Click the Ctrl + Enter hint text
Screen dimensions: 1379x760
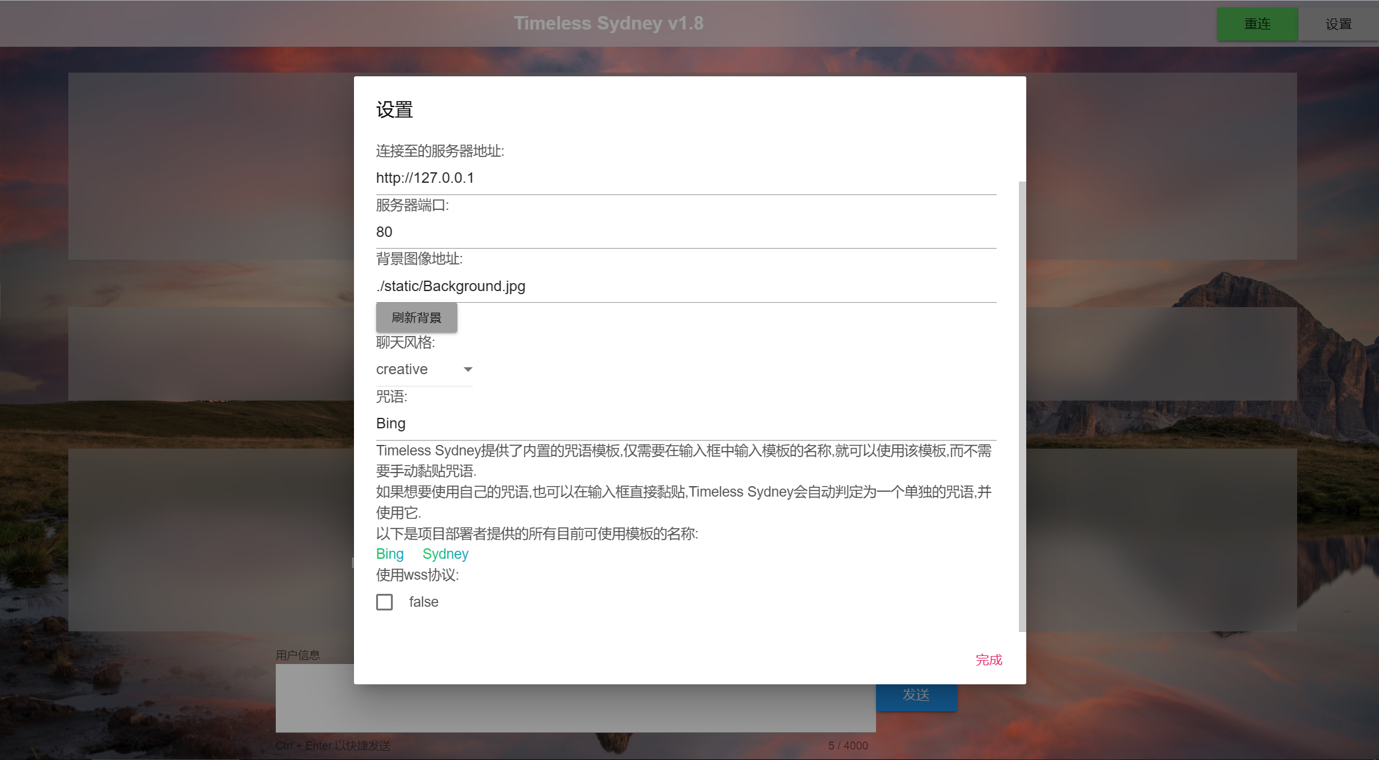pyautogui.click(x=333, y=745)
